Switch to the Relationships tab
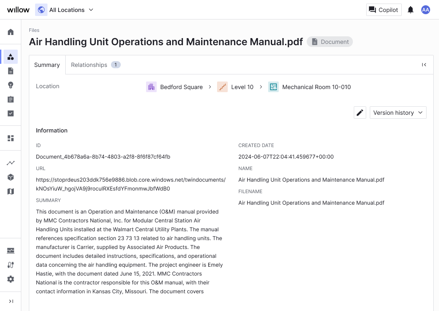This screenshot has height=311, width=439. [95, 65]
